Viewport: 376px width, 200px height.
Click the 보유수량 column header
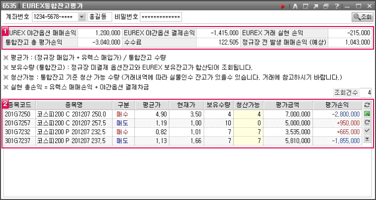pyautogui.click(x=219, y=105)
